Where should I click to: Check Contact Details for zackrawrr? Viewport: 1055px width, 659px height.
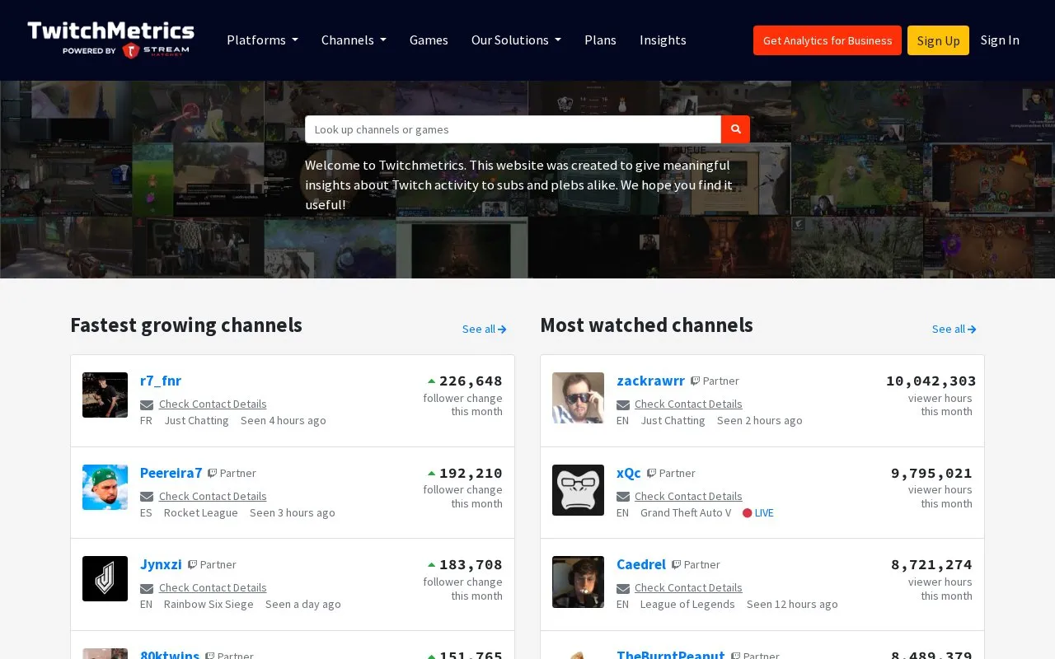688,404
